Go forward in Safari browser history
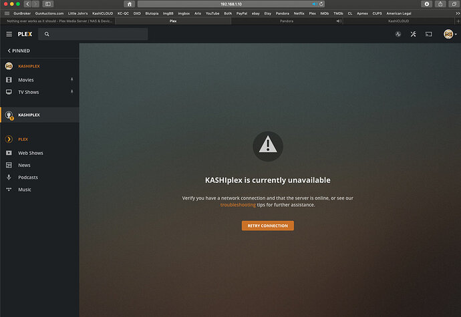Viewport: 461px width, 317px height. 35,4
